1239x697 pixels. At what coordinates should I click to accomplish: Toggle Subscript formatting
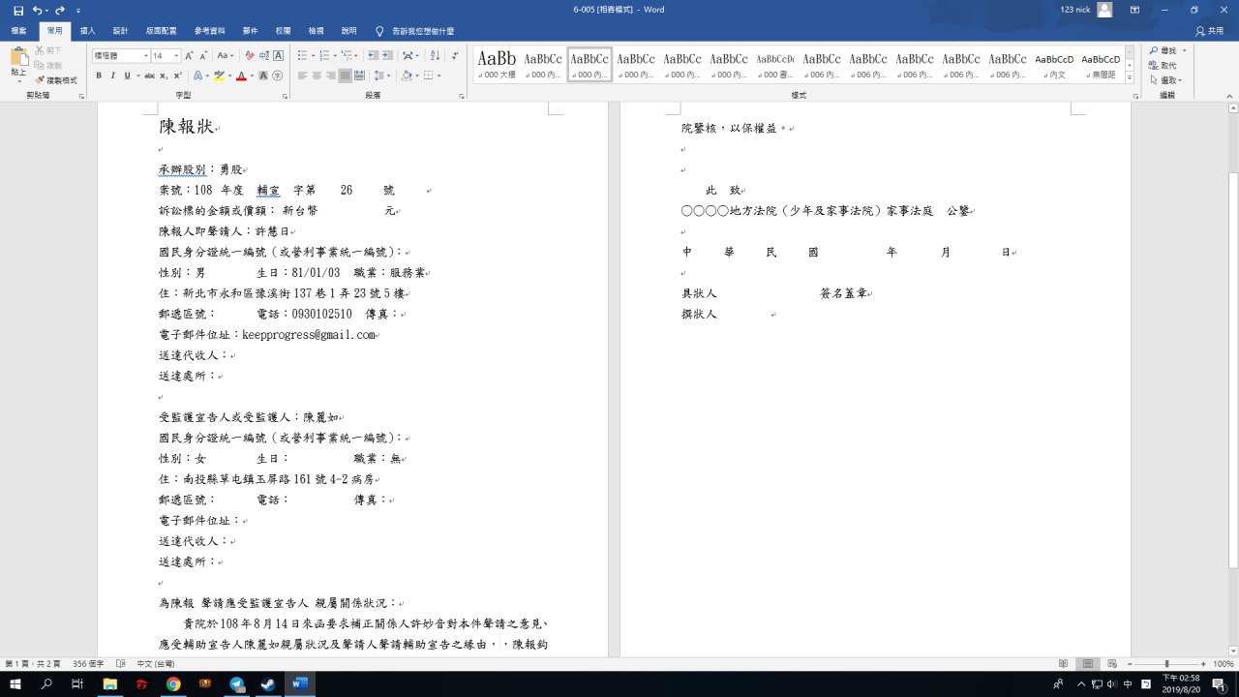[165, 76]
